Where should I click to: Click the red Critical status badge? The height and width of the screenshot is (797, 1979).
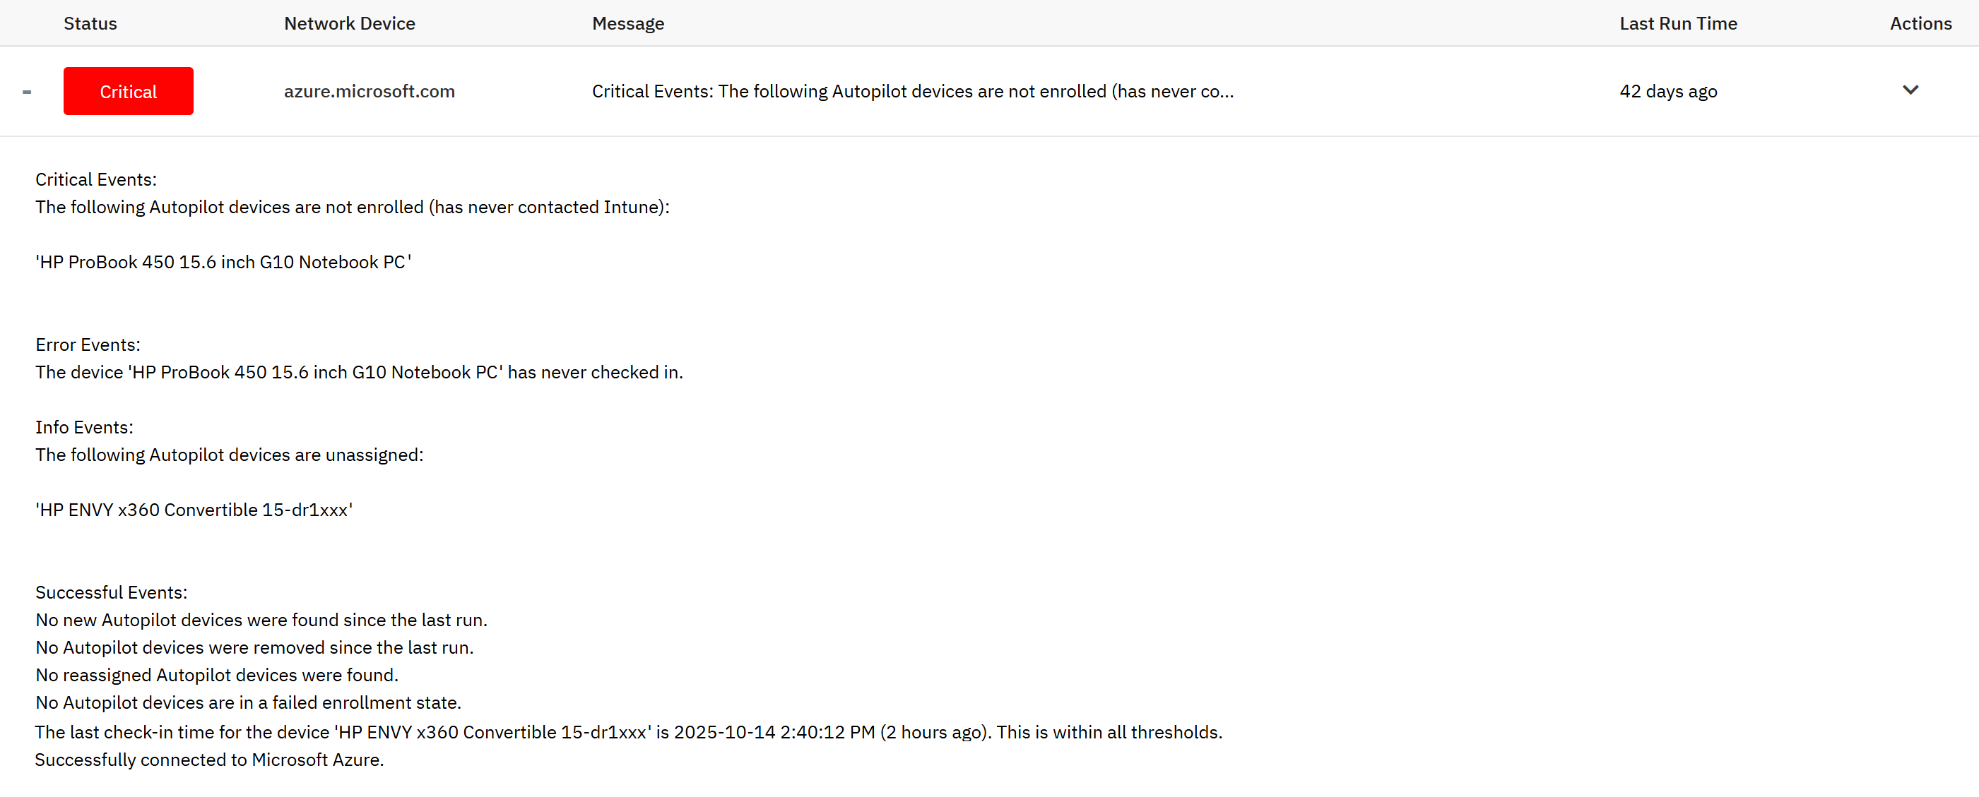point(129,91)
